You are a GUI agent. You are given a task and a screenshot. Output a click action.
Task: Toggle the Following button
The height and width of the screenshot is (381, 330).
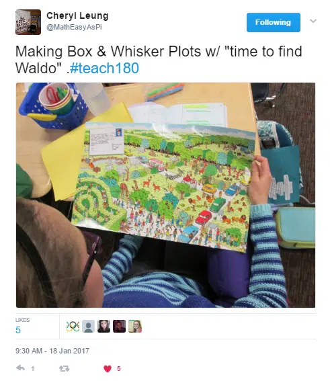(x=274, y=22)
